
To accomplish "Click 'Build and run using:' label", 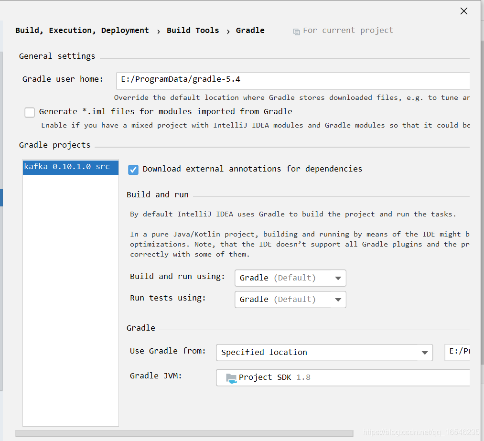I will pos(177,277).
